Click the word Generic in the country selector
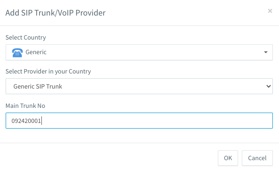The width and height of the screenshot is (279, 171). [36, 52]
